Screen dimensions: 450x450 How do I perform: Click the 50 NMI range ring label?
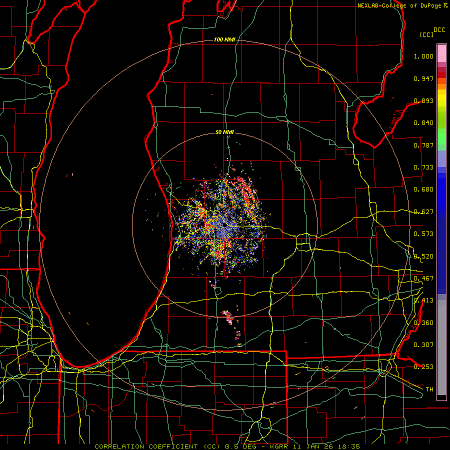pyautogui.click(x=224, y=132)
